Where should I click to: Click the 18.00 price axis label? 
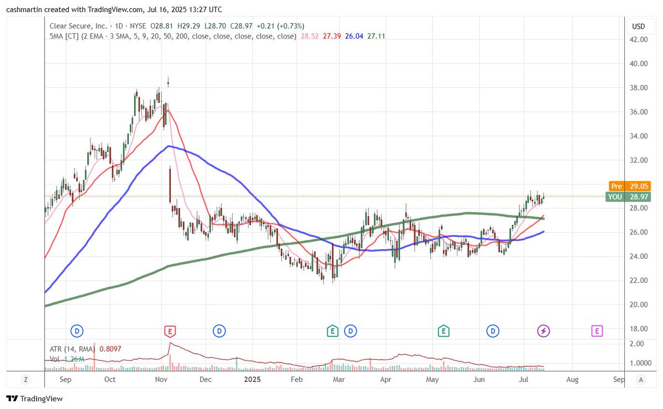click(640, 329)
